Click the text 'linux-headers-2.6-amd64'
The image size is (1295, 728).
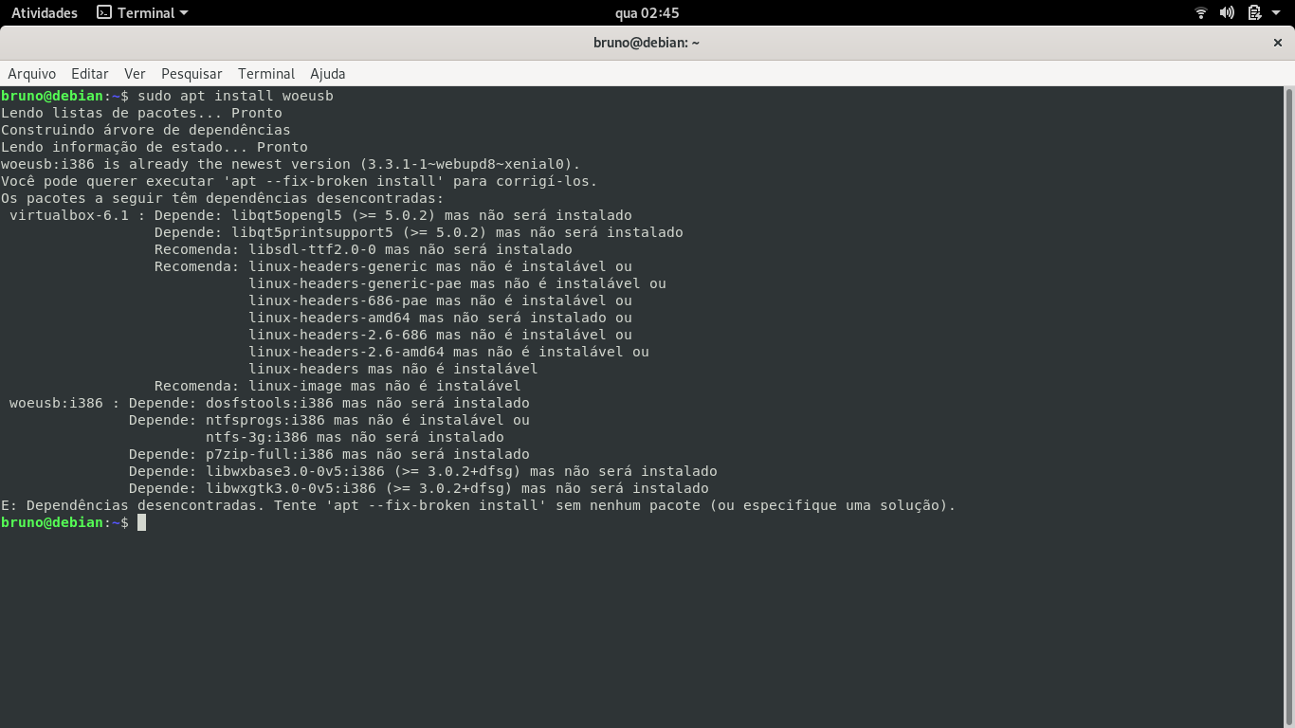(346, 352)
